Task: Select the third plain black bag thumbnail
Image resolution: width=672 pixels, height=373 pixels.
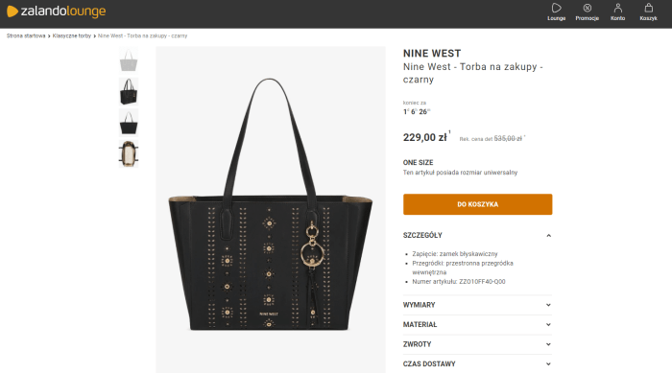Action: [129, 123]
